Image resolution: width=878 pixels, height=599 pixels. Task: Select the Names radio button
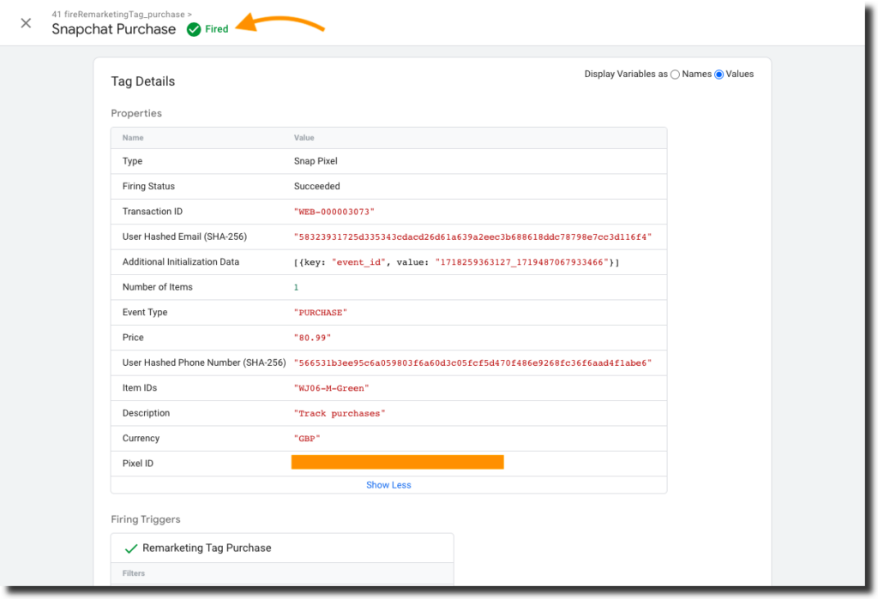click(675, 75)
